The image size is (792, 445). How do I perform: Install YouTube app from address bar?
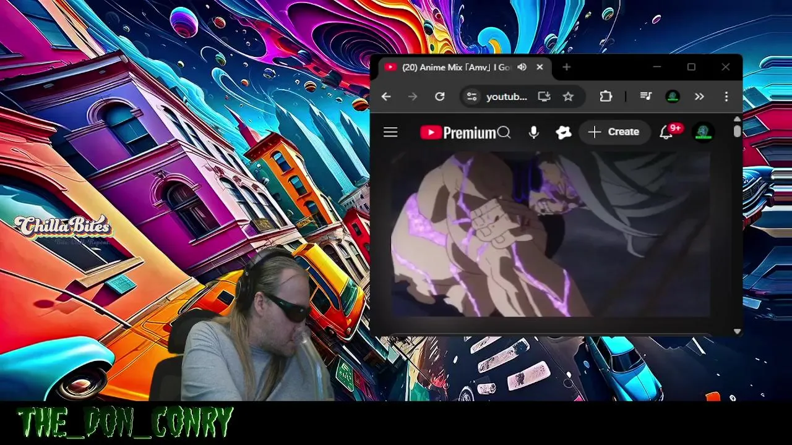click(544, 96)
